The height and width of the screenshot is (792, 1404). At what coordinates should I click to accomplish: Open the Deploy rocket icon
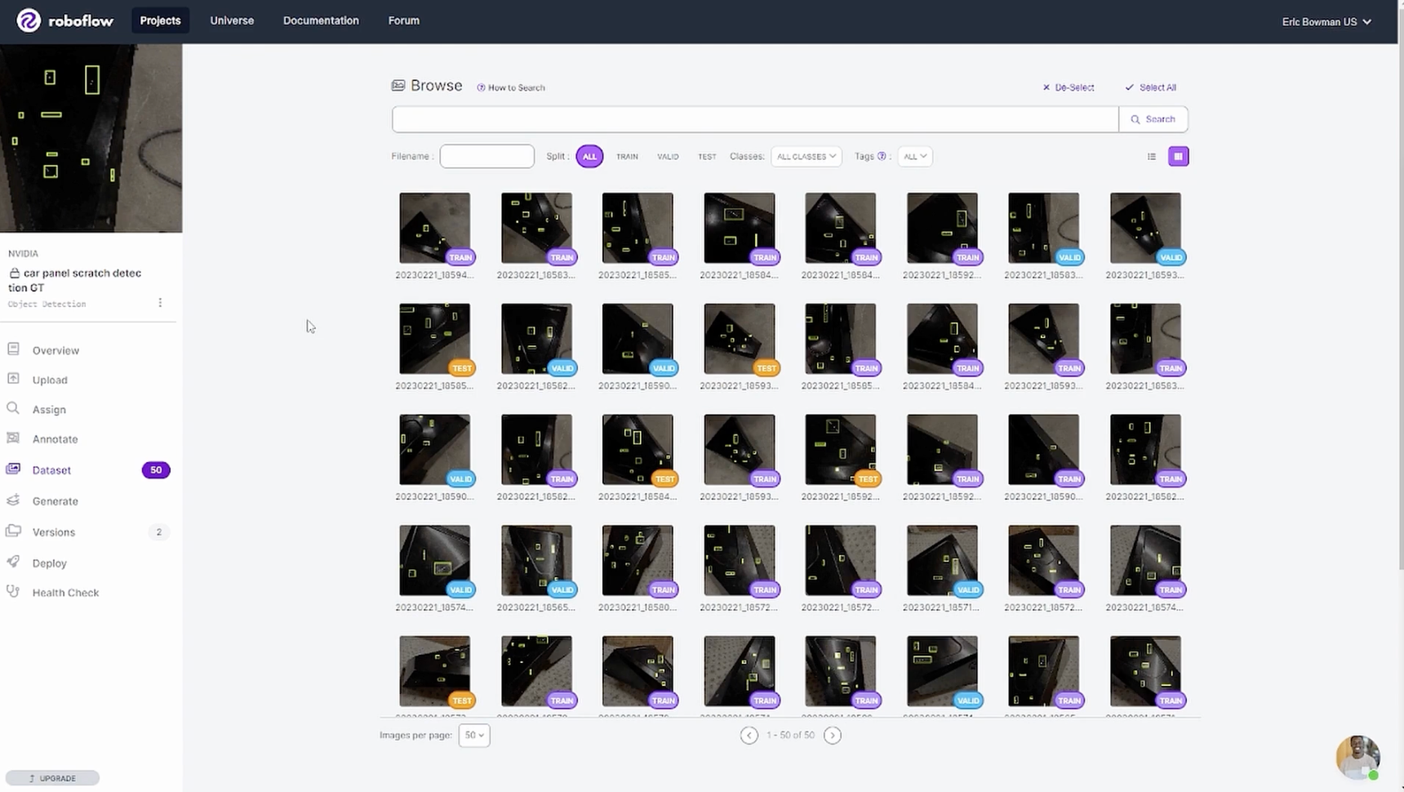tap(13, 562)
